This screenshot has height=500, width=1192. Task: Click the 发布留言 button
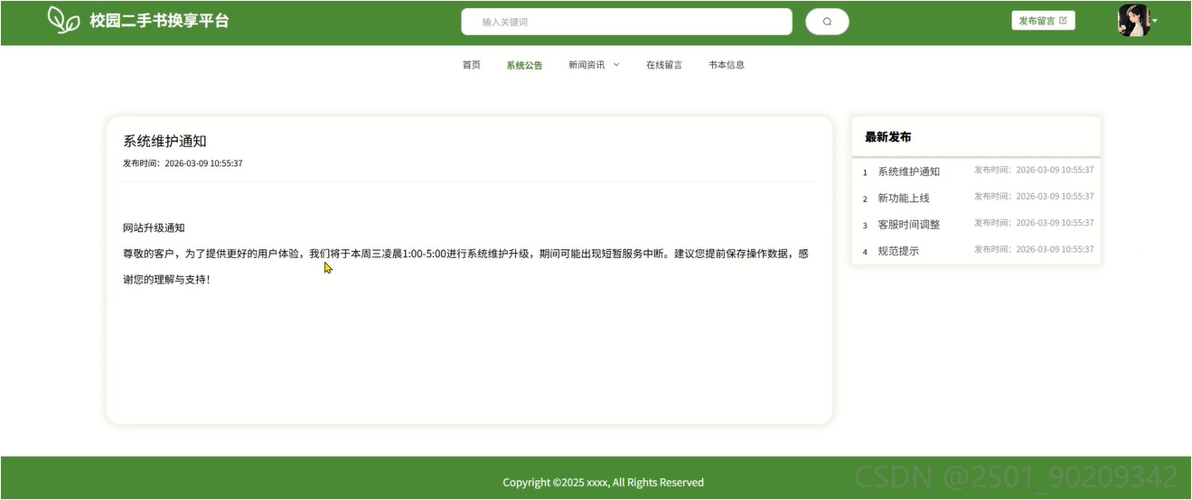tap(1043, 21)
